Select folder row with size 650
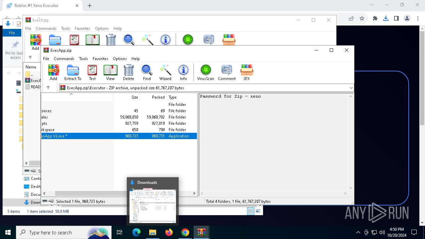The image size is (425, 239). (x=119, y=130)
